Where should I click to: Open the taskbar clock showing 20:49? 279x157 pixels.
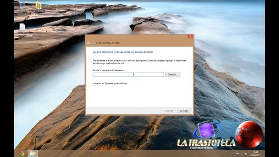click(x=255, y=154)
